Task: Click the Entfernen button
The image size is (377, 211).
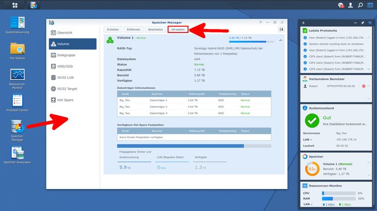Action: click(x=133, y=30)
